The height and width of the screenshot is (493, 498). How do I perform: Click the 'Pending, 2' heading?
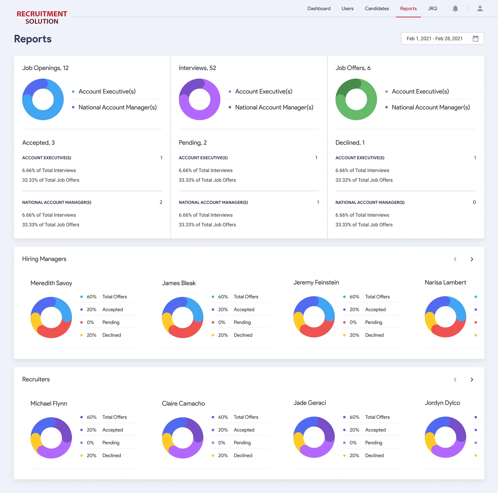pyautogui.click(x=193, y=143)
